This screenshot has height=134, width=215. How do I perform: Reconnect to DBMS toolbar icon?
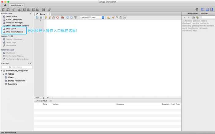tap(50, 9)
